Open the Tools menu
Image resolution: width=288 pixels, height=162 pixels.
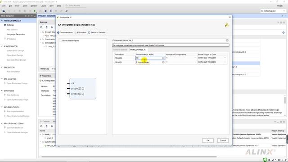click(x=25, y=6)
